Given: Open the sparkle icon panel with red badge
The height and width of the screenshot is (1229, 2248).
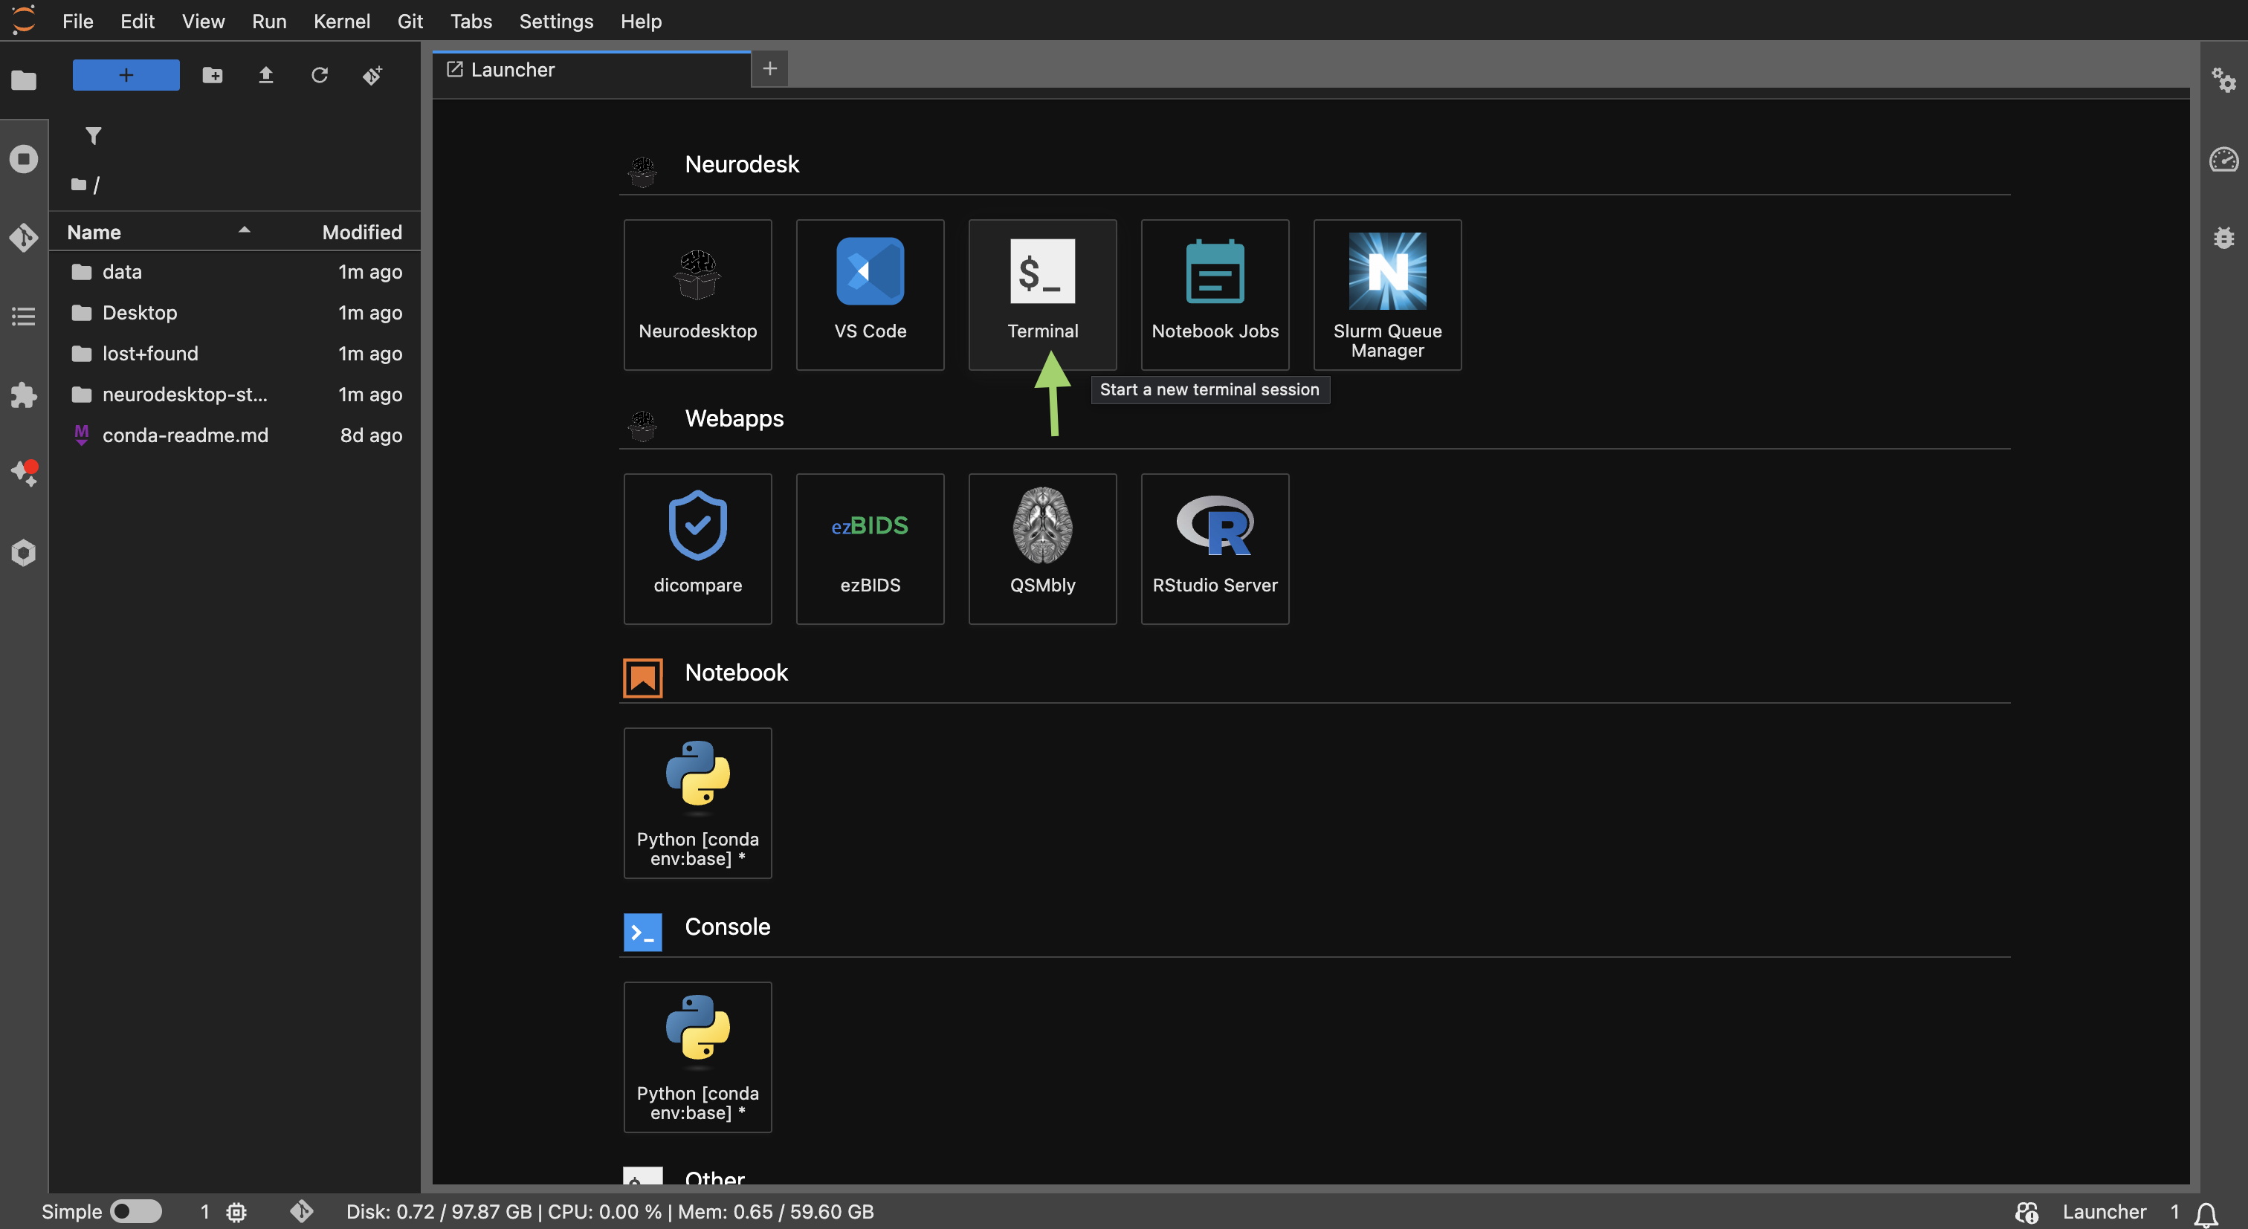Looking at the screenshot, I should tap(24, 473).
